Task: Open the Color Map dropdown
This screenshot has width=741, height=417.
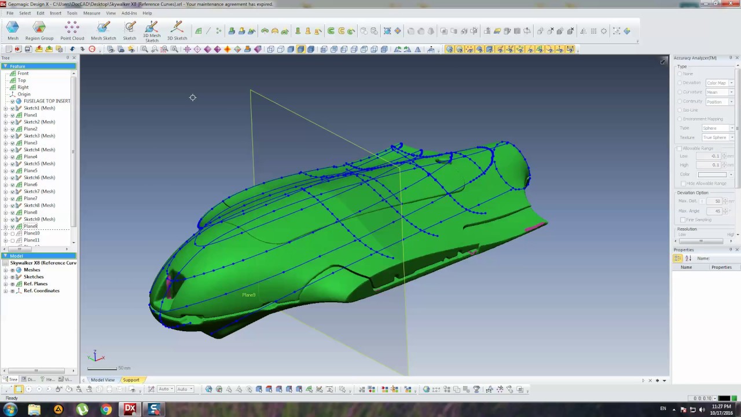Action: tap(720, 83)
